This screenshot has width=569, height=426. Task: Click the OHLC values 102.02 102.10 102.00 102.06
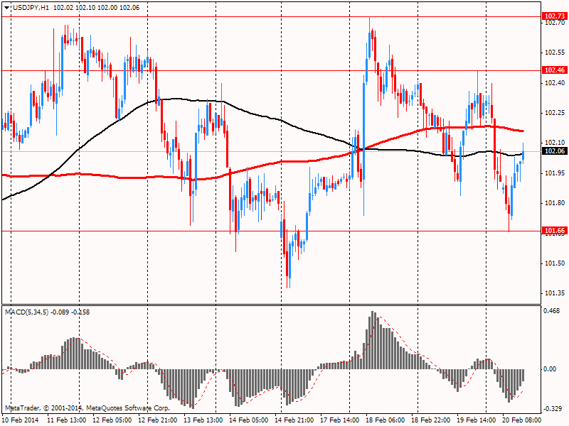[x=97, y=8]
